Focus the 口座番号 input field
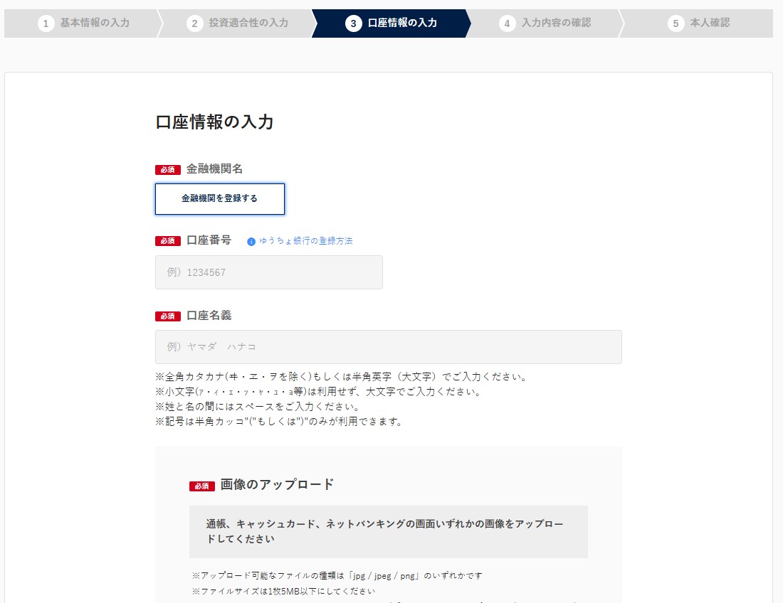This screenshot has height=603, width=783. click(268, 272)
